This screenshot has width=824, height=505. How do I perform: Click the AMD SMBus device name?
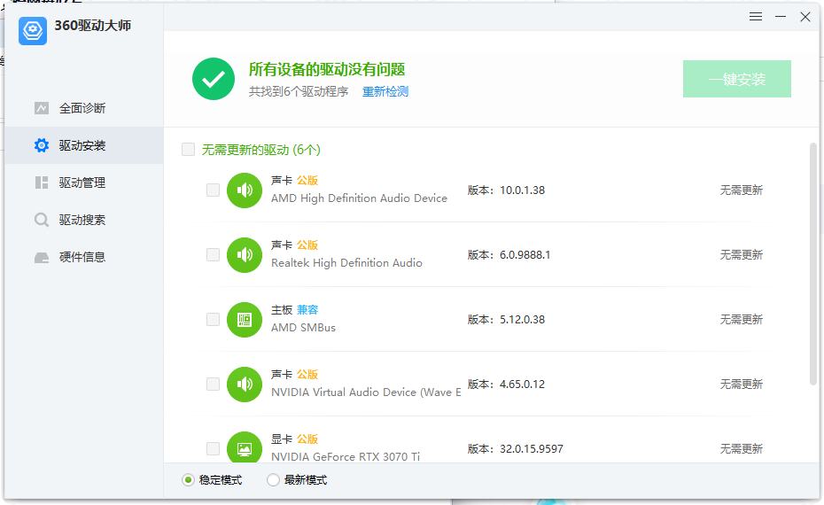coord(303,328)
